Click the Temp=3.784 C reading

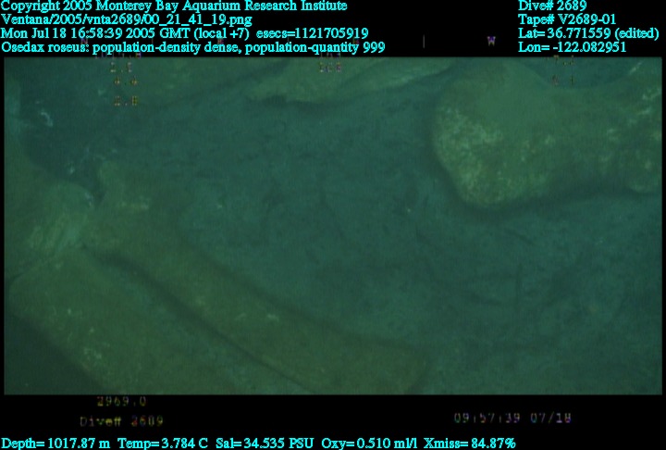pyautogui.click(x=163, y=444)
